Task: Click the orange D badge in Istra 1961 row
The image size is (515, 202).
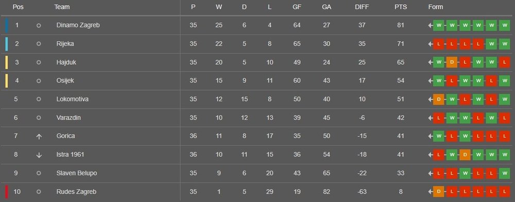Action: (465, 155)
